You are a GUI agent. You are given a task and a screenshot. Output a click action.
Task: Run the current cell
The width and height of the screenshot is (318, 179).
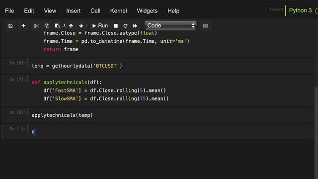click(x=100, y=26)
